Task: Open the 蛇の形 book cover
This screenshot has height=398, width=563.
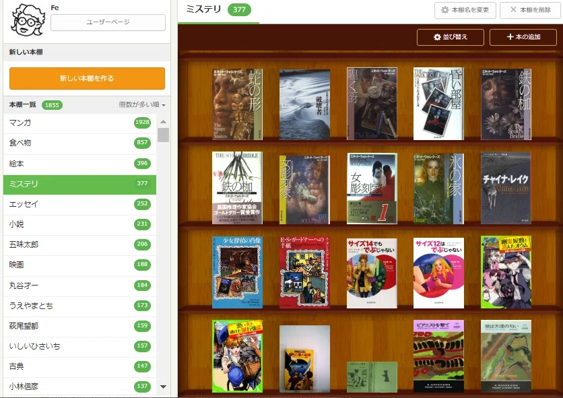Action: click(x=237, y=104)
